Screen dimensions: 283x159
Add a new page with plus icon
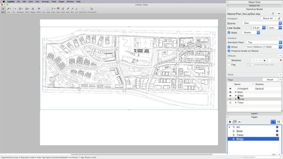pos(230,122)
